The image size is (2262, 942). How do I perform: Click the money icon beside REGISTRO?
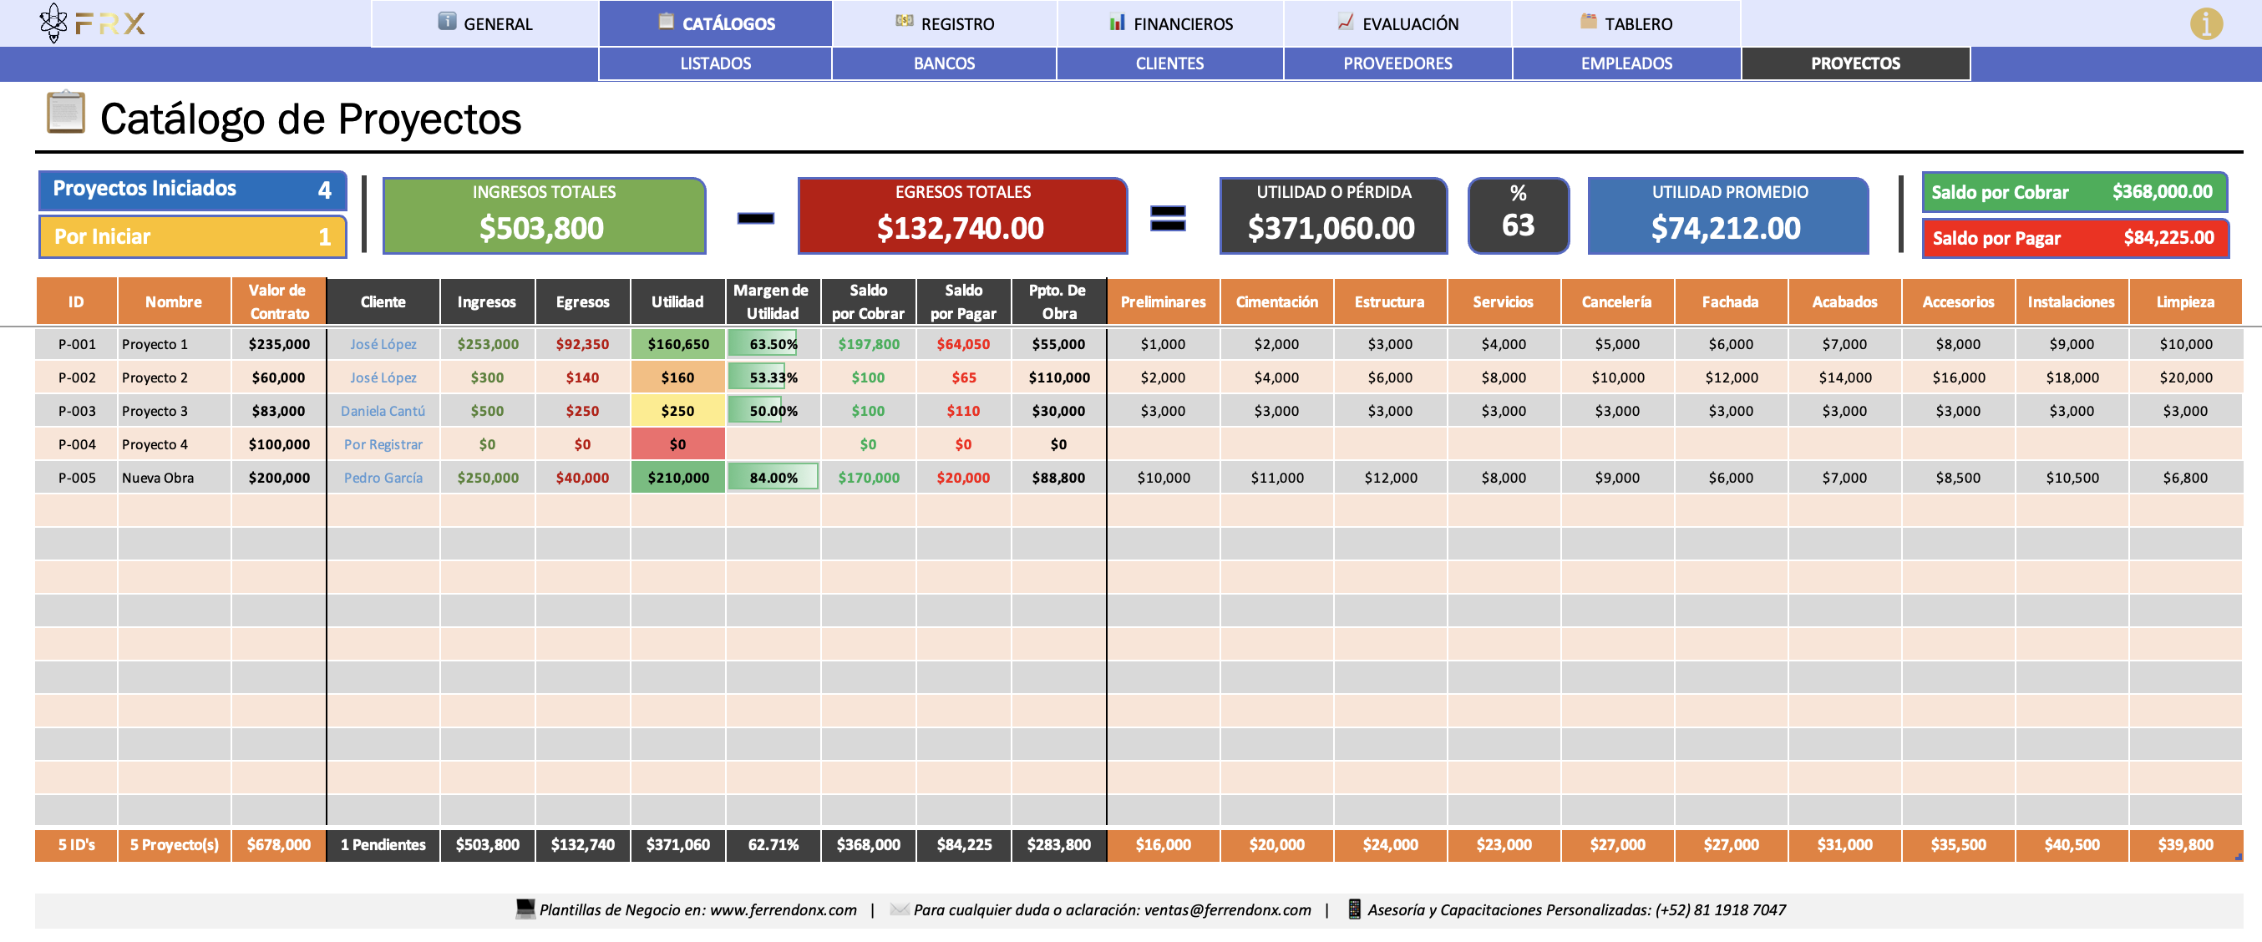coord(904,21)
